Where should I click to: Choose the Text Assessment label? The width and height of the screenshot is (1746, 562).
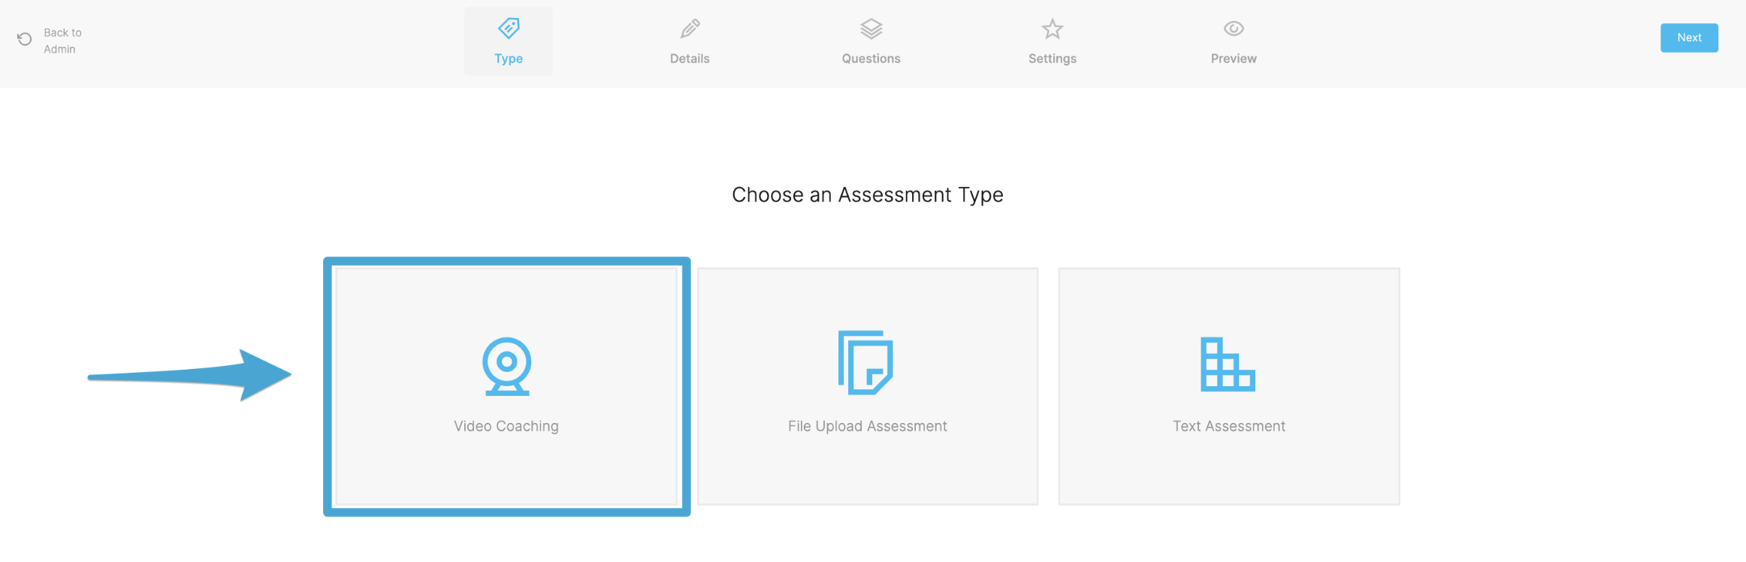(x=1228, y=426)
